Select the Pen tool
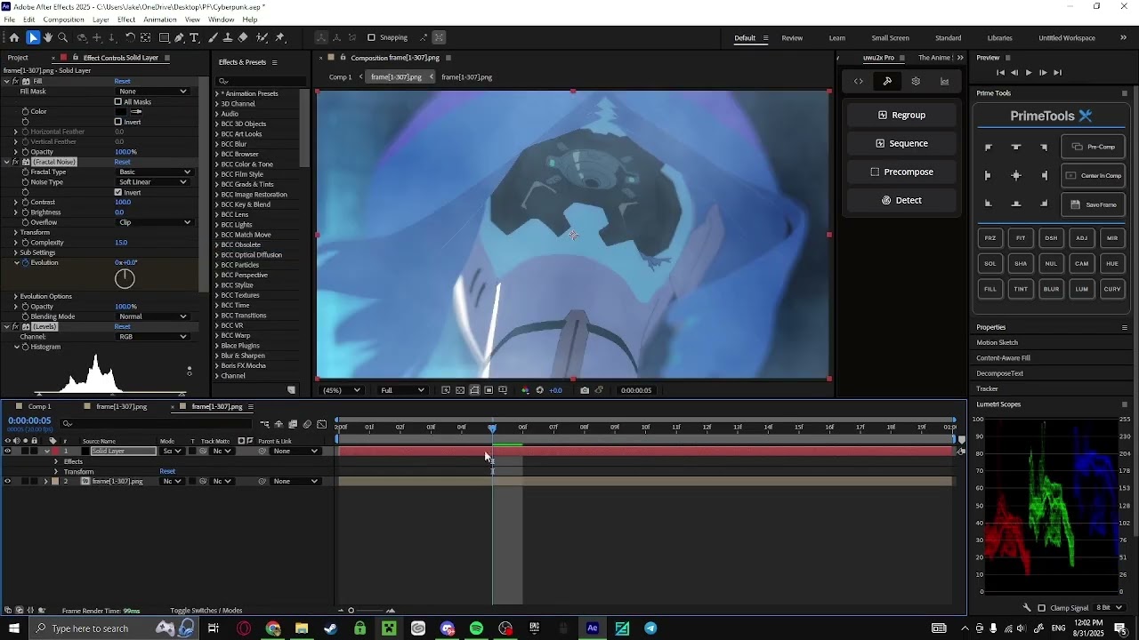The width and height of the screenshot is (1139, 640). pyautogui.click(x=179, y=37)
